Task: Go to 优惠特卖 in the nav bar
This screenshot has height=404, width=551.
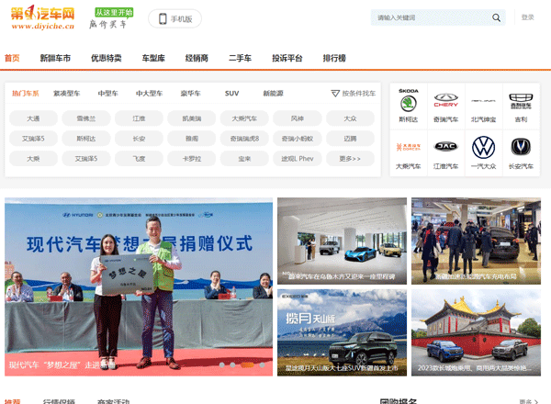Action: (x=107, y=59)
